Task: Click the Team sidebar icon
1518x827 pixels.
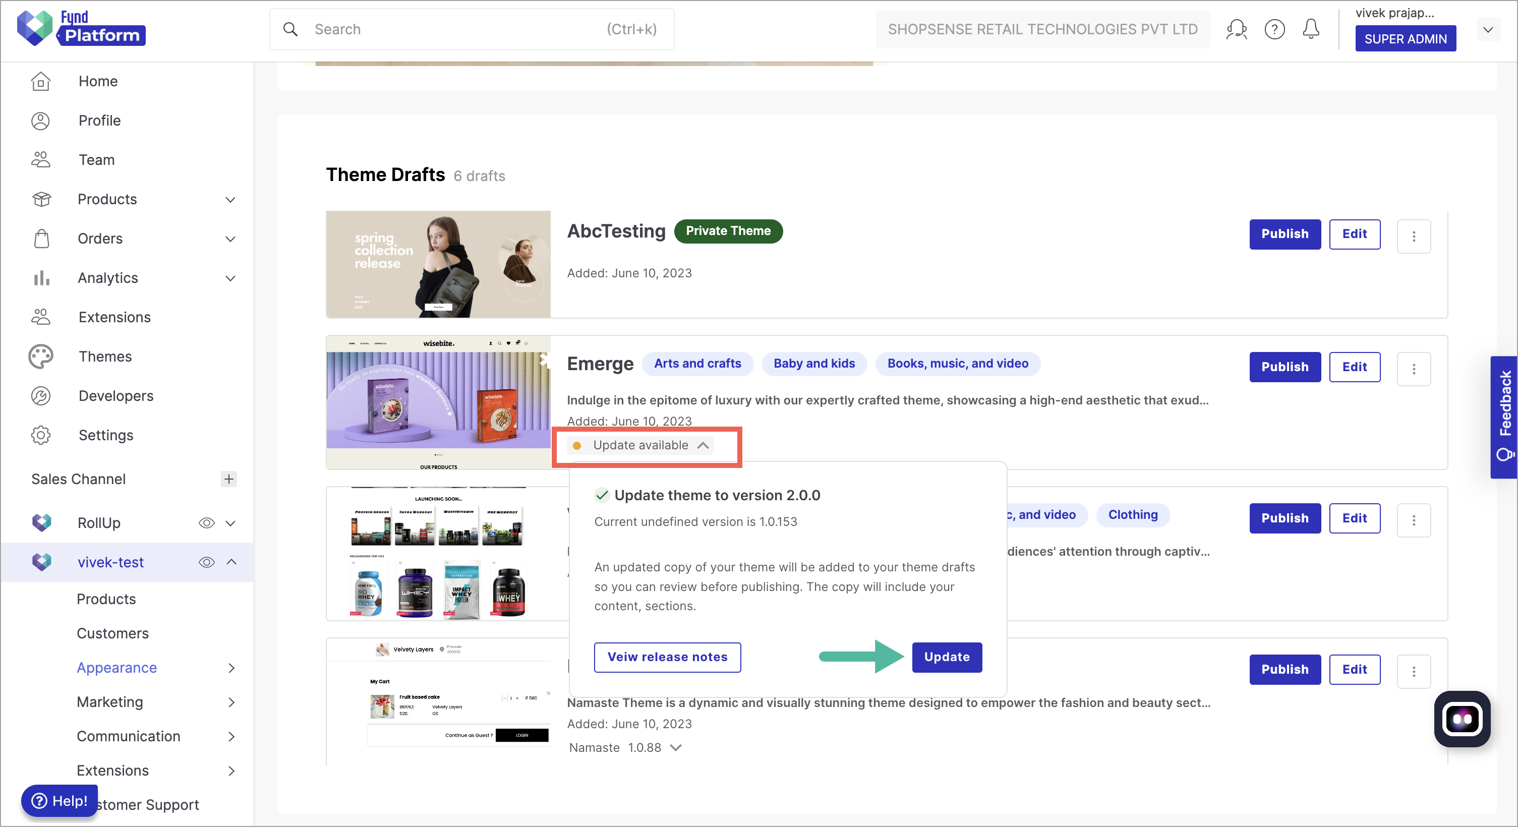Action: pos(41,160)
